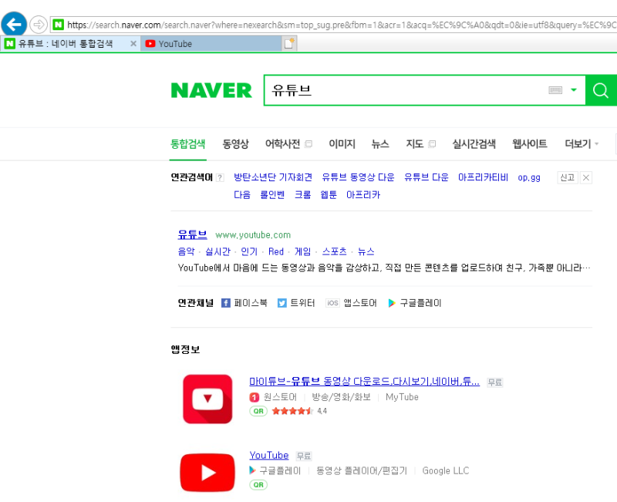Click the browser forward arrow button
This screenshot has width=617, height=502.
39,25
